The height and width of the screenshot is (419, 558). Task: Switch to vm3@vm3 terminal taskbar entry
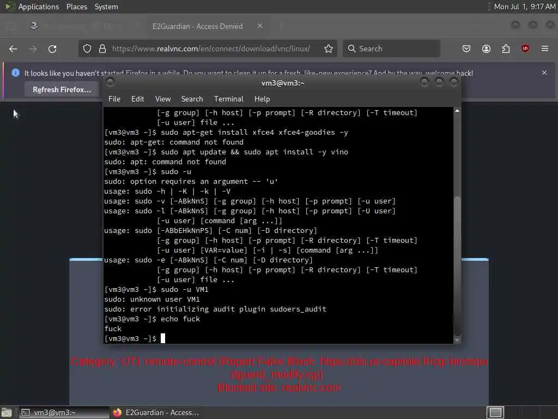(64, 412)
